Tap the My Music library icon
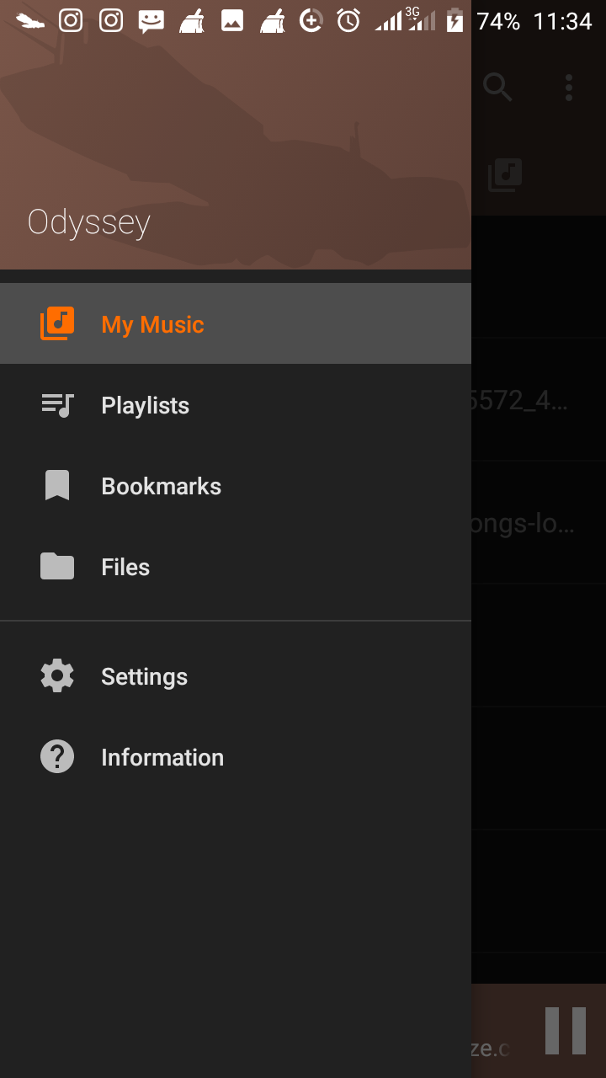Image resolution: width=606 pixels, height=1078 pixels. tap(57, 323)
